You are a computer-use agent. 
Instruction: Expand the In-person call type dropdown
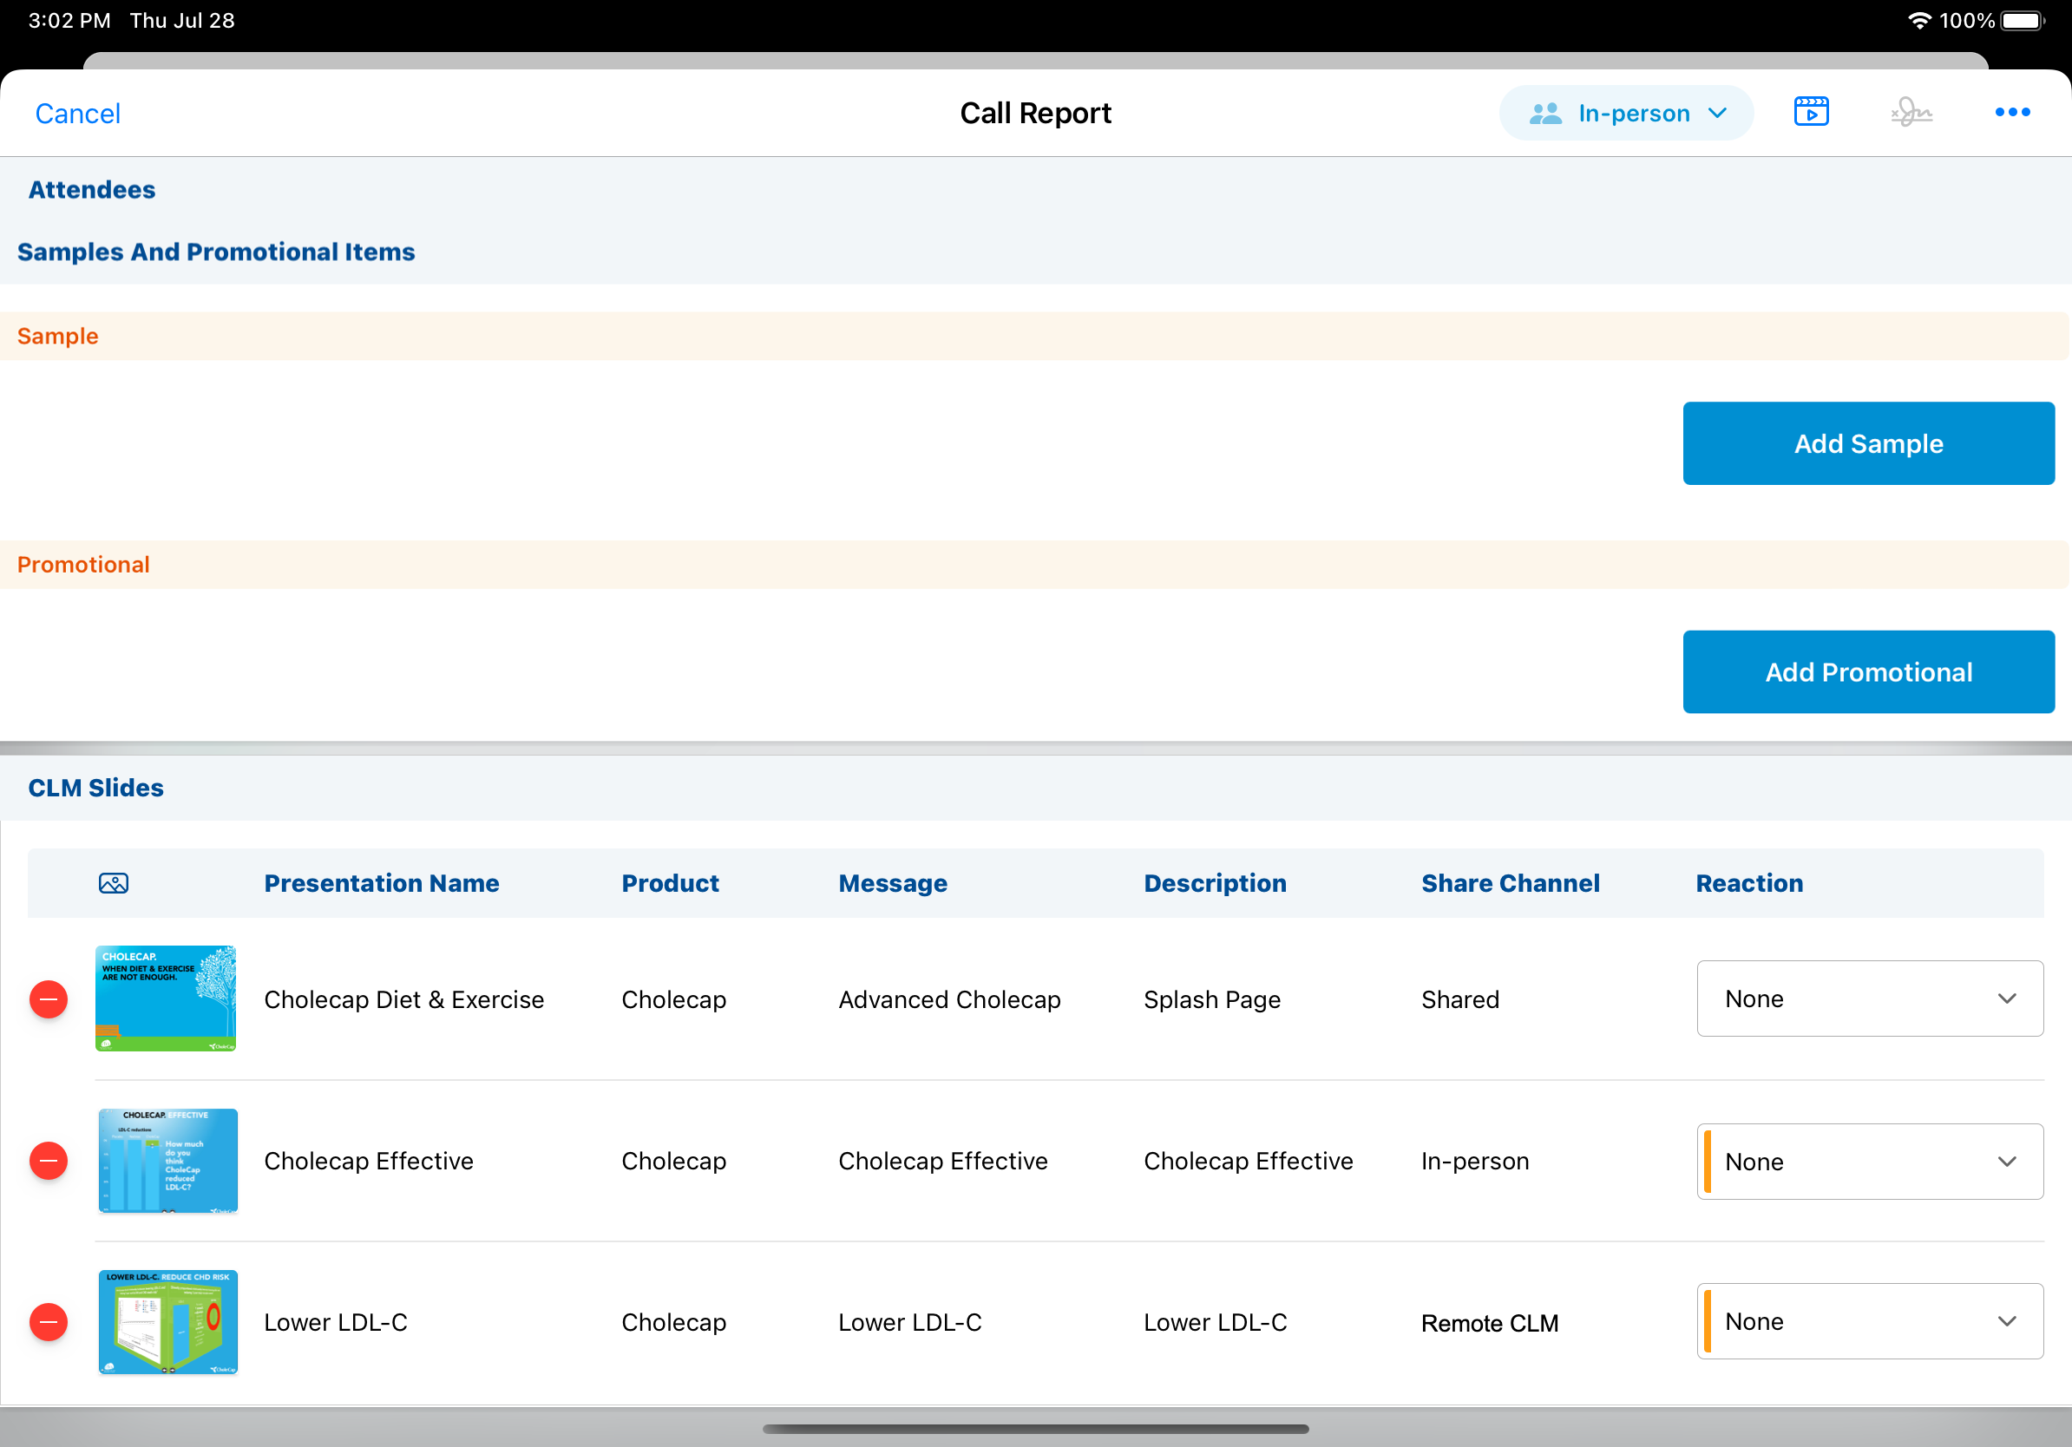tap(1716, 113)
